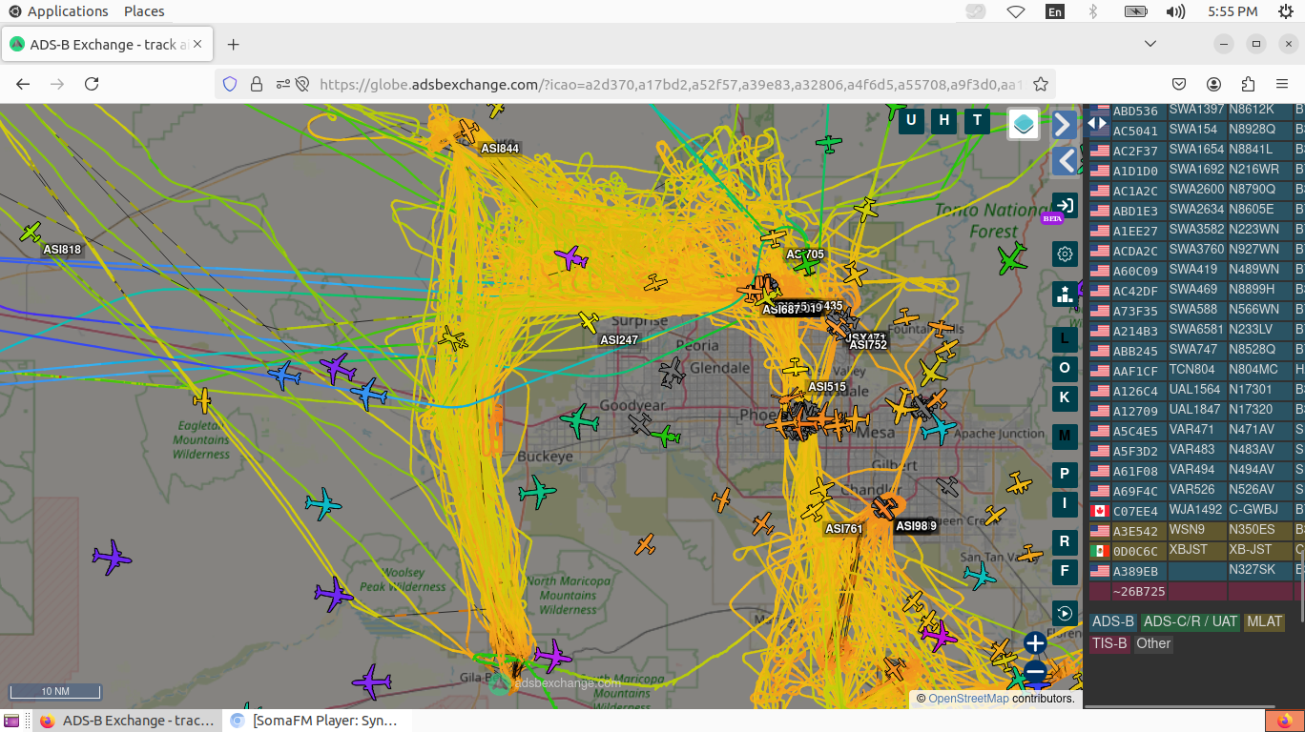Toggle the U map button
This screenshot has width=1305, height=732.
[911, 120]
